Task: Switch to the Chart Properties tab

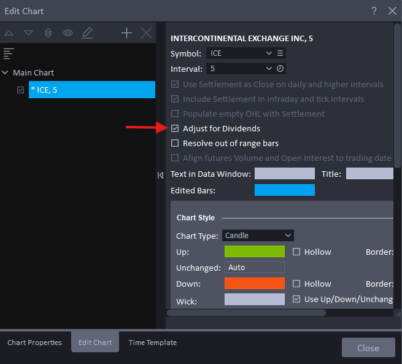Action: [34, 343]
